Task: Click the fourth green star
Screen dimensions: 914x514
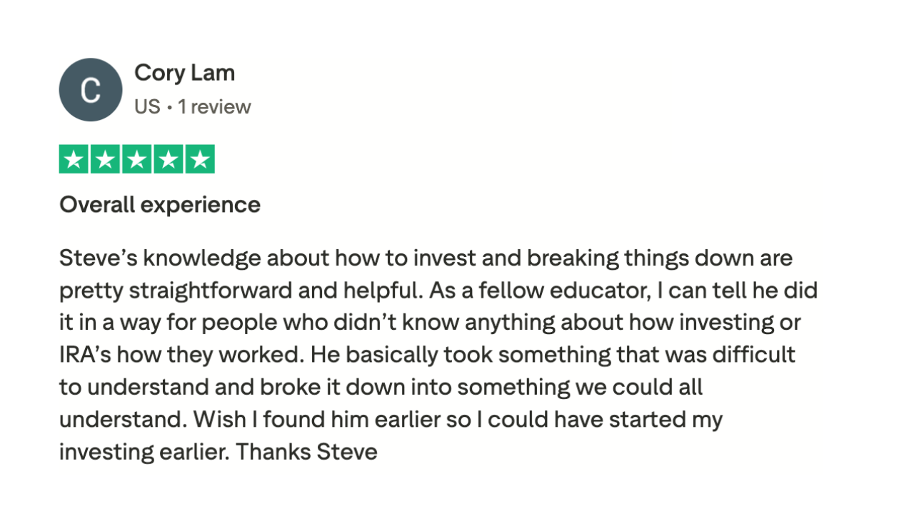Action: click(x=169, y=159)
